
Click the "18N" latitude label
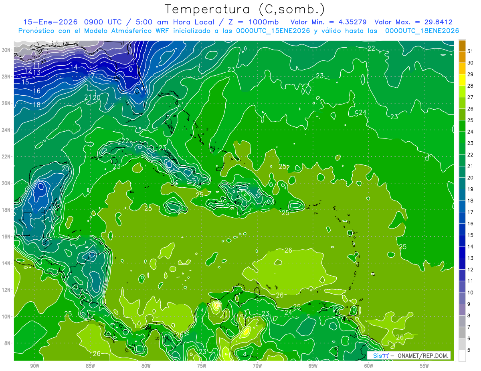point(6,210)
